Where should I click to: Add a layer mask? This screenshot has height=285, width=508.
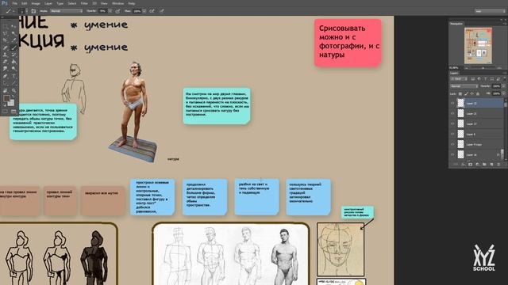(x=470, y=165)
